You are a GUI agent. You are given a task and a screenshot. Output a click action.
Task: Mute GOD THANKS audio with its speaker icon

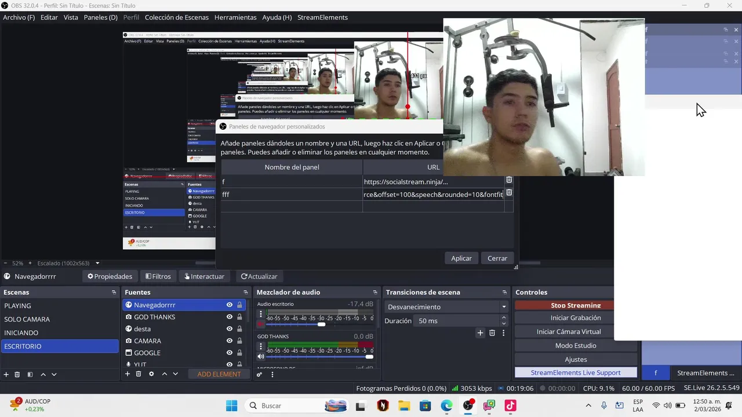pyautogui.click(x=261, y=356)
